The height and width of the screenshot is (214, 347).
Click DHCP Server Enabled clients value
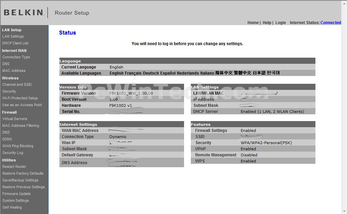point(272,112)
